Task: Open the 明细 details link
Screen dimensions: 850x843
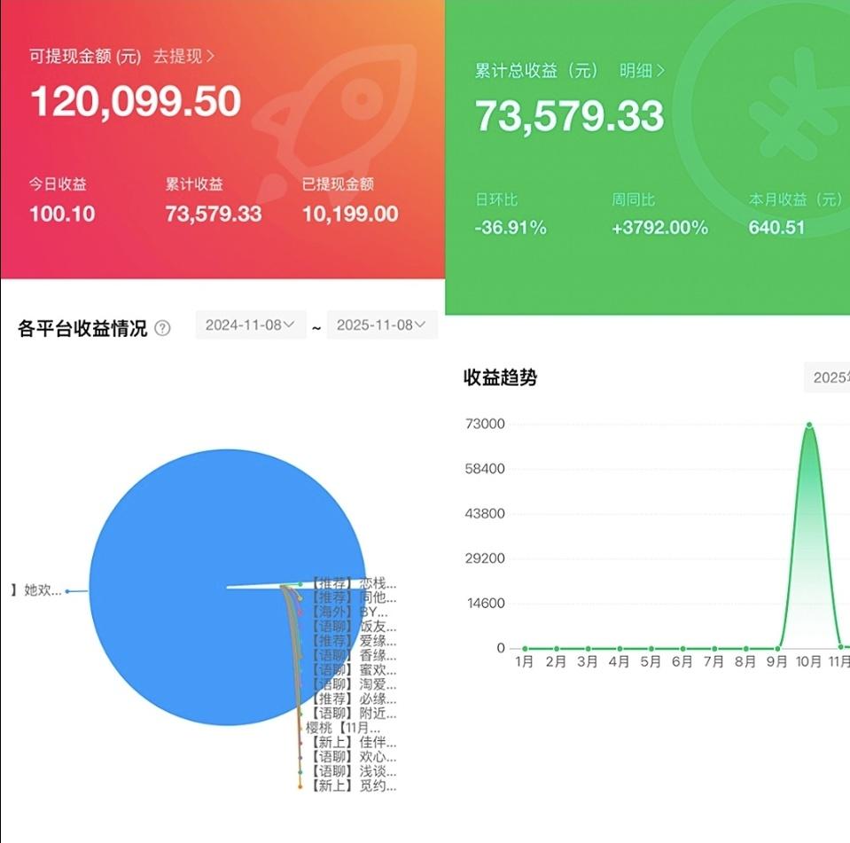Action: tap(636, 72)
